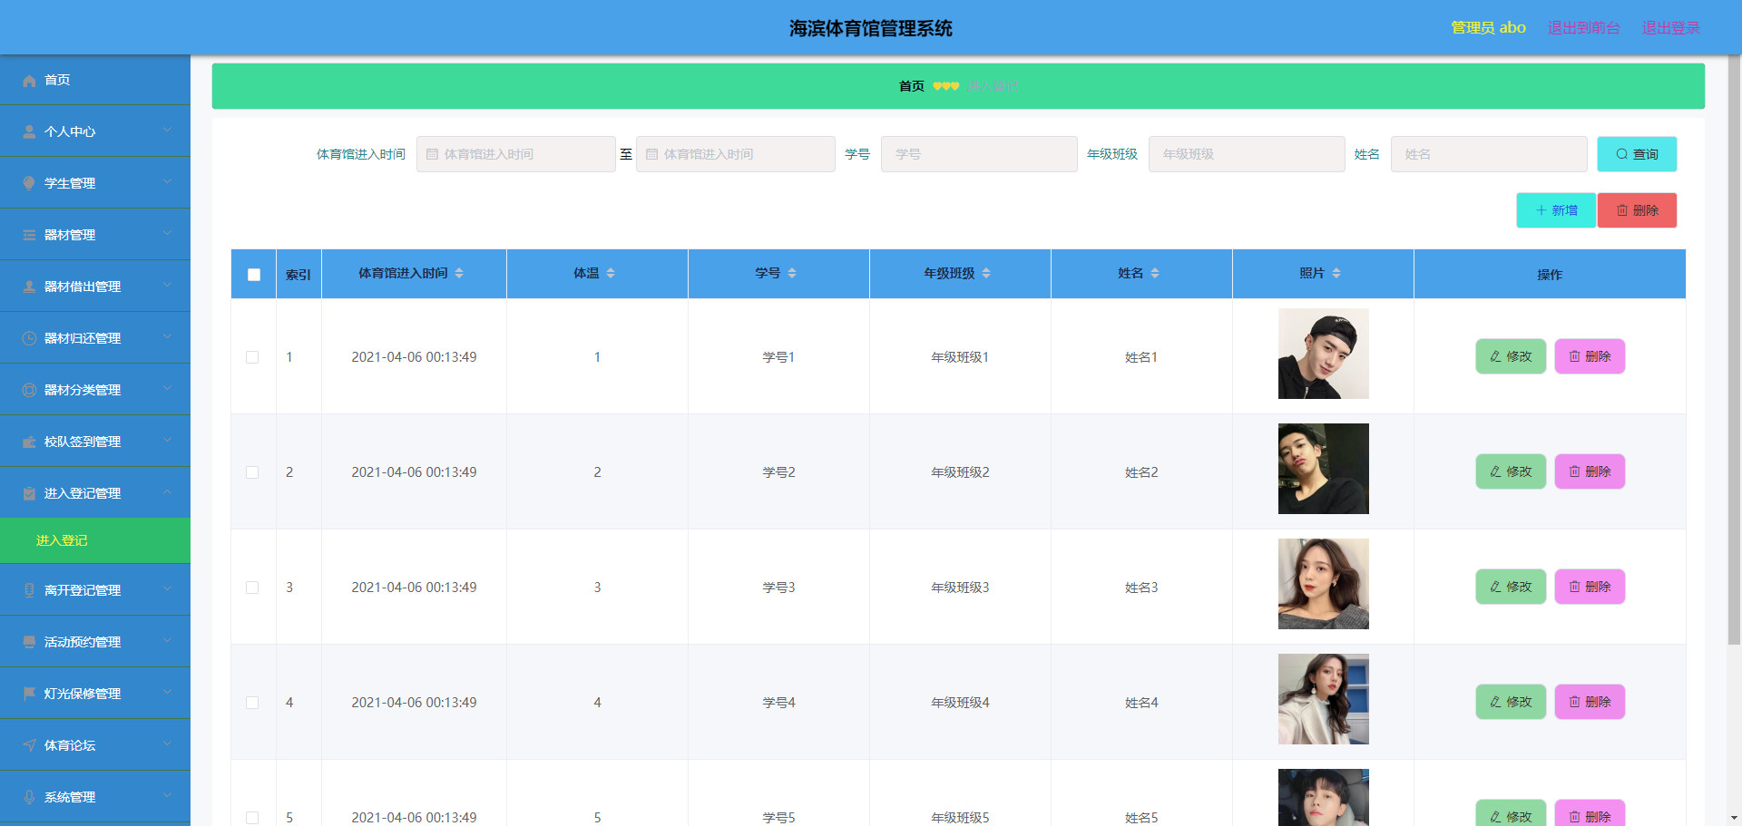Viewport: 1742px width, 826px height.
Task: Click calendar icon in second 体育馆进入时间 field
Action: coord(651,155)
